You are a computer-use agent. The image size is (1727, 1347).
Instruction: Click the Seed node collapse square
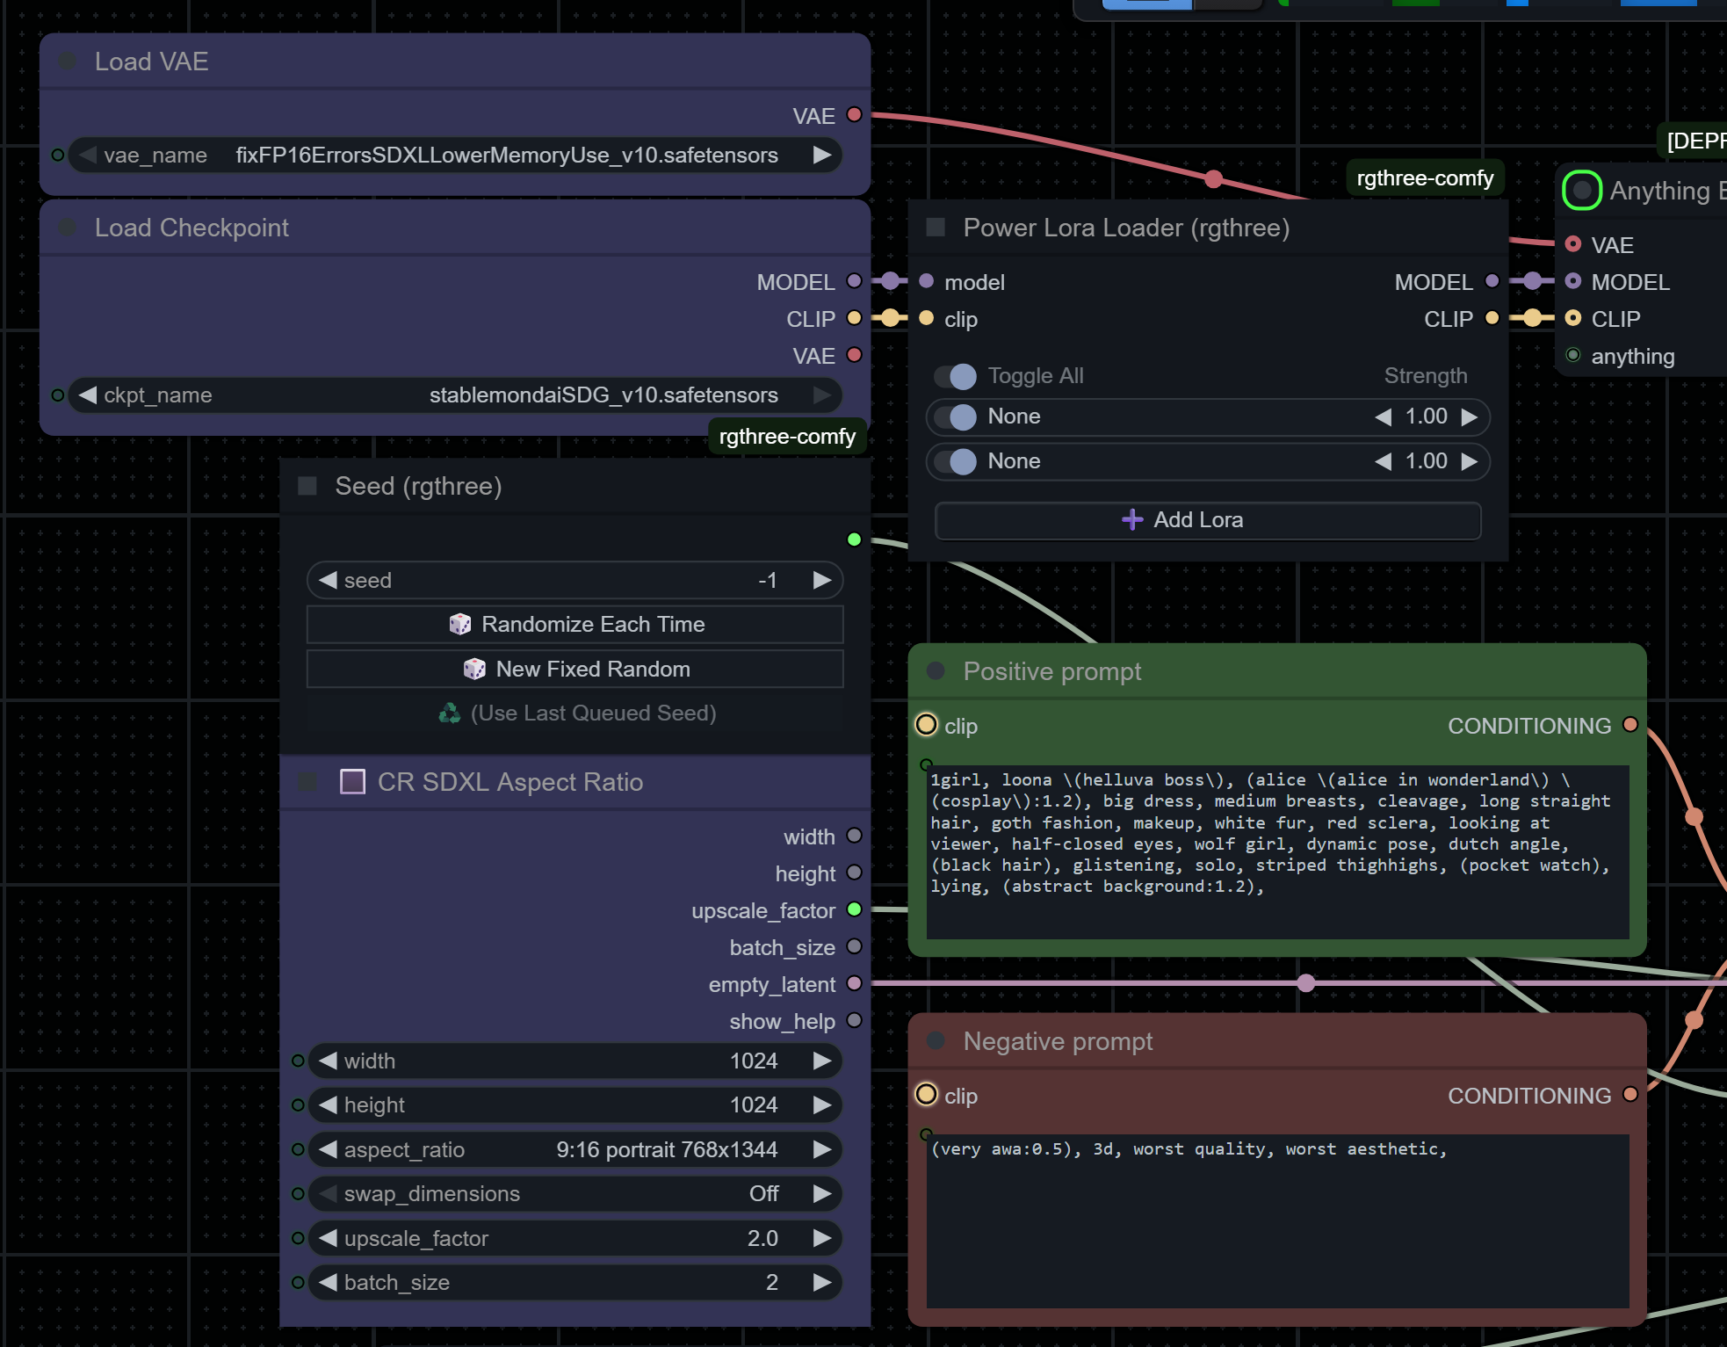[x=307, y=486]
